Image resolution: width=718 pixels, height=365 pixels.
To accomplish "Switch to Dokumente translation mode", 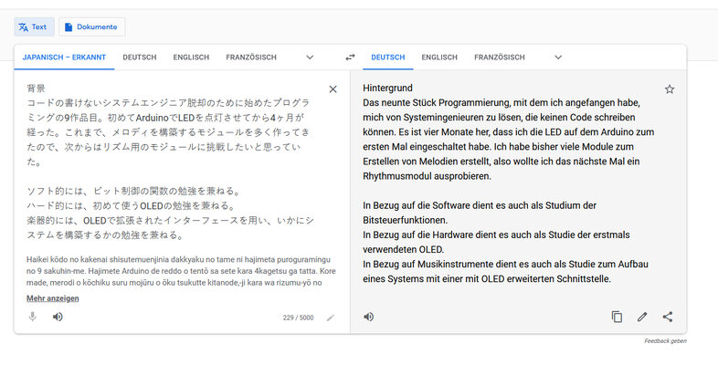I will point(92,27).
